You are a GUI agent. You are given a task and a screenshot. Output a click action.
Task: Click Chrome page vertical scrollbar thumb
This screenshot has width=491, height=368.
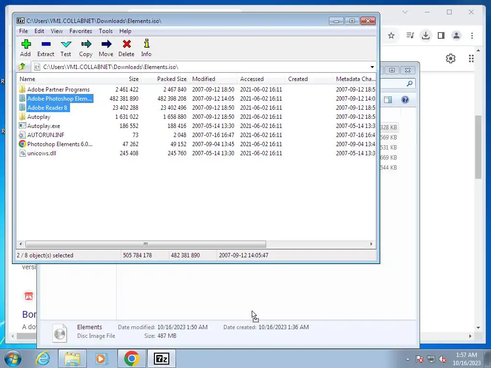pos(478,147)
